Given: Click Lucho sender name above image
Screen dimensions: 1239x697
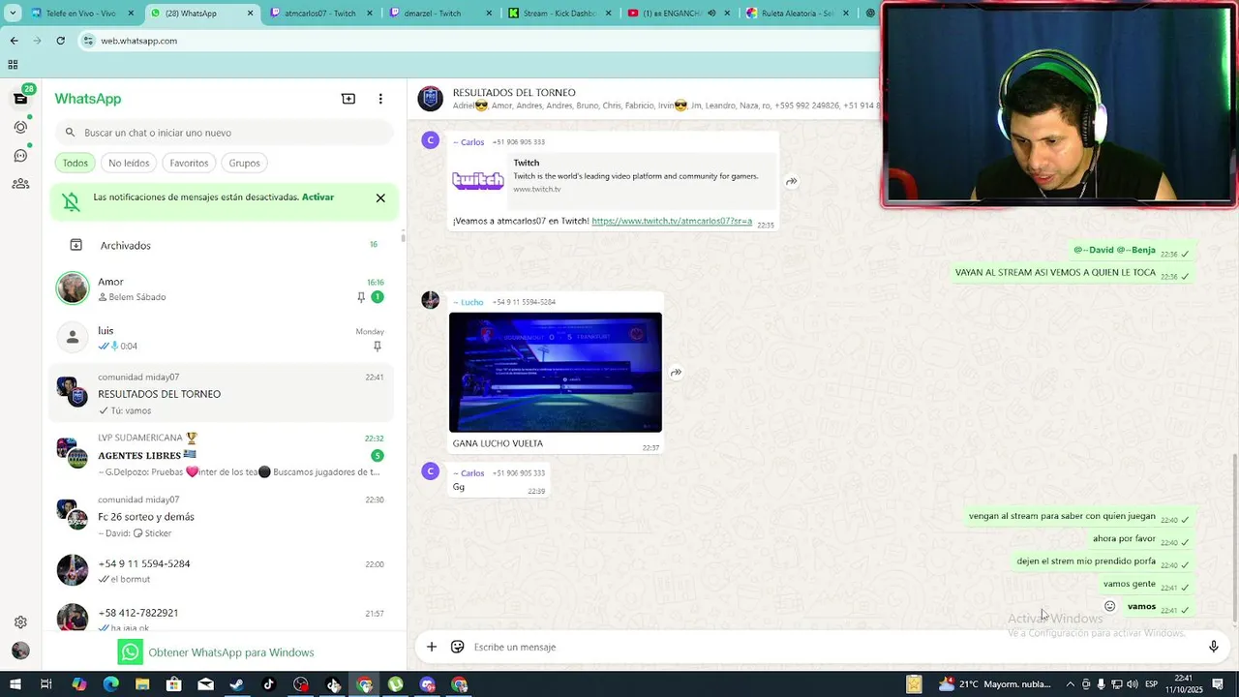Looking at the screenshot, I should coord(469,302).
